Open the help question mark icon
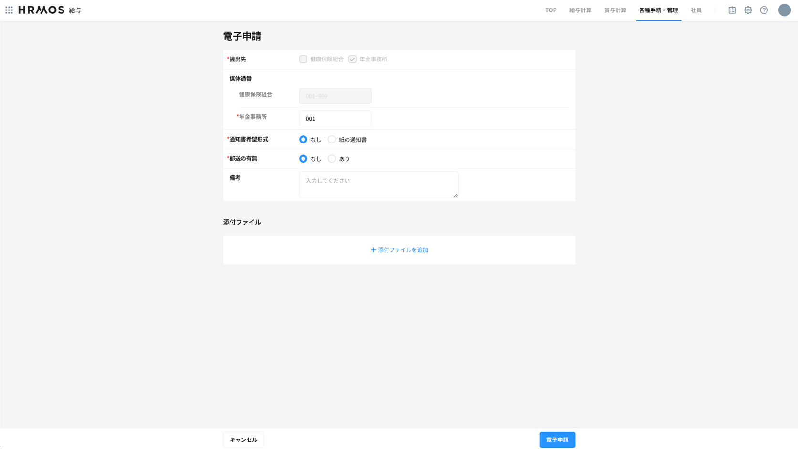Image resolution: width=798 pixels, height=449 pixels. 764,10
